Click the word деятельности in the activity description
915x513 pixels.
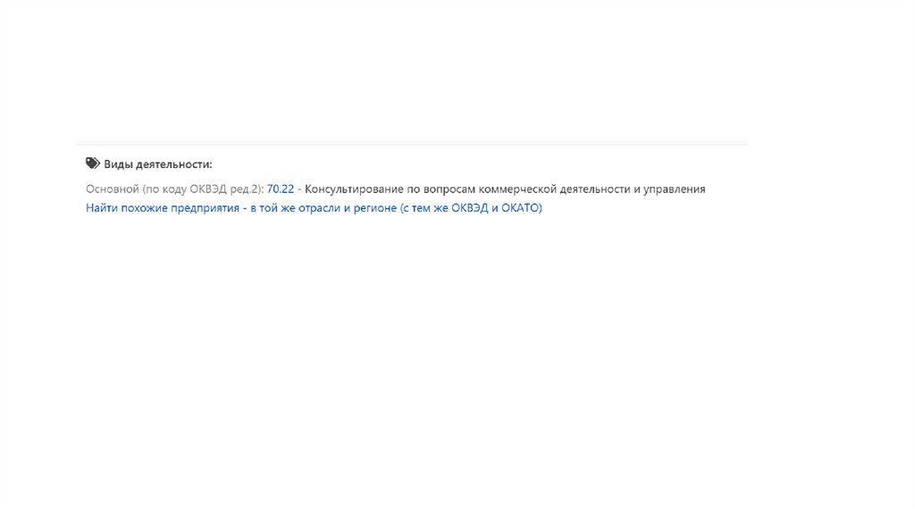click(x=595, y=189)
